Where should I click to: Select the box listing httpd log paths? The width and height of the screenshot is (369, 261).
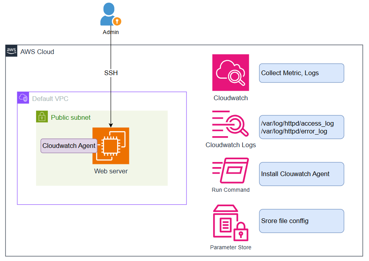pyautogui.click(x=301, y=127)
